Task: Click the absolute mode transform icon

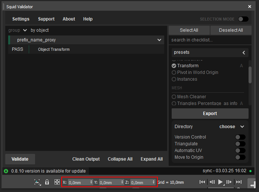Action: pos(57,182)
